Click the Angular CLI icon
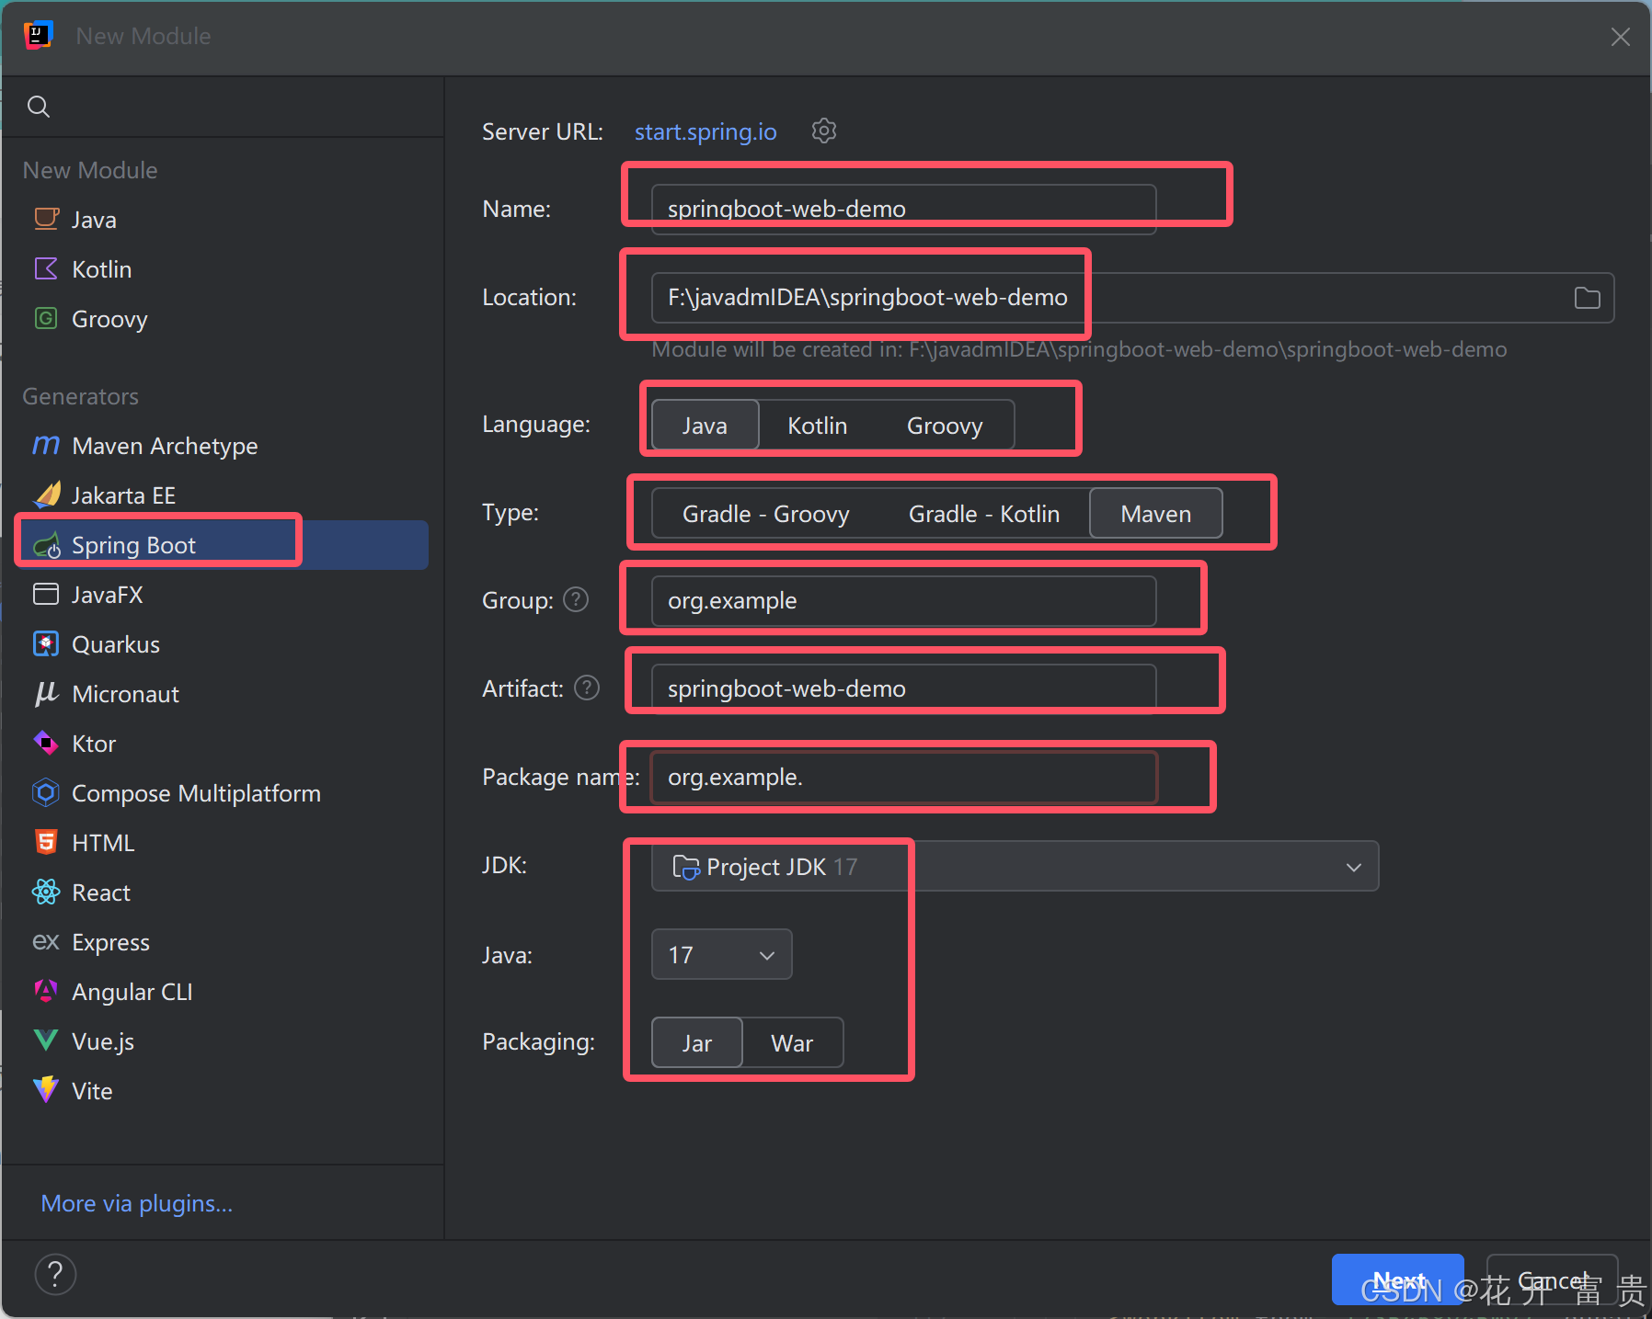Image resolution: width=1652 pixels, height=1319 pixels. pyautogui.click(x=46, y=991)
